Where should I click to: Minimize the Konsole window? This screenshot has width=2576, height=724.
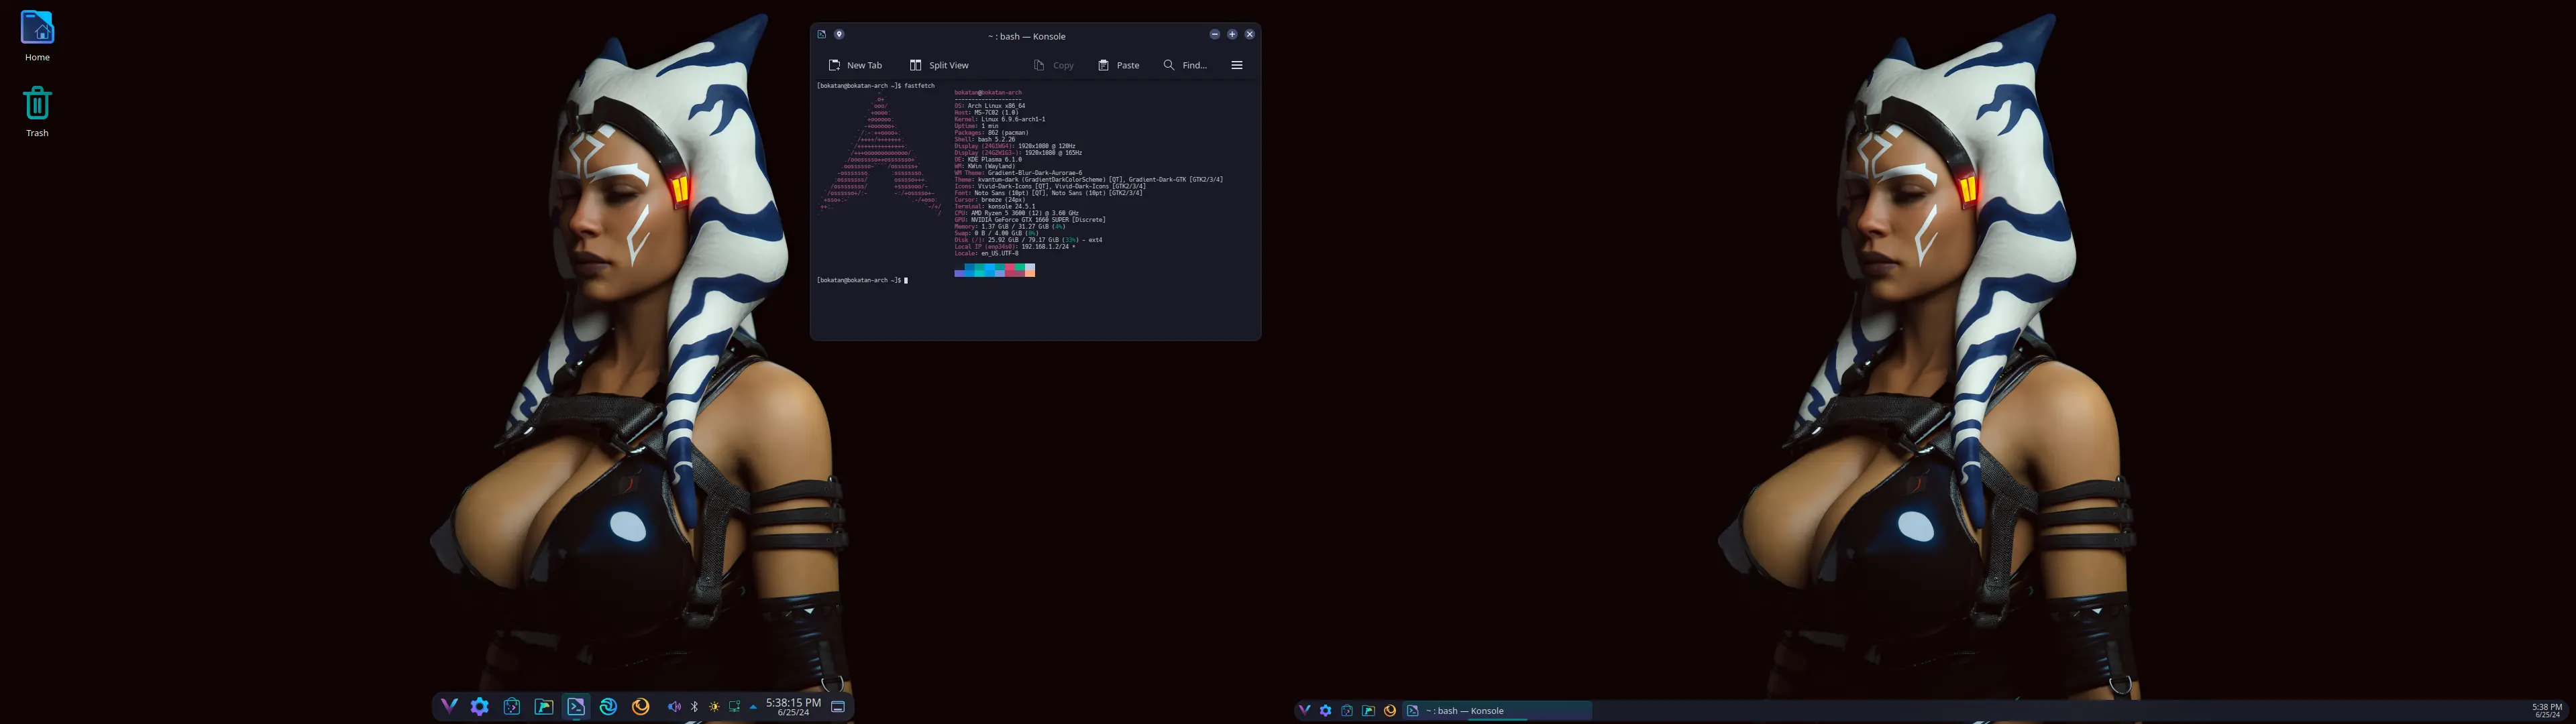pyautogui.click(x=1215, y=34)
